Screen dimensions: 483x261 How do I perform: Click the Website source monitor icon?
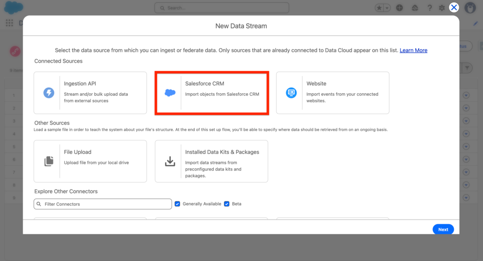[x=291, y=93]
